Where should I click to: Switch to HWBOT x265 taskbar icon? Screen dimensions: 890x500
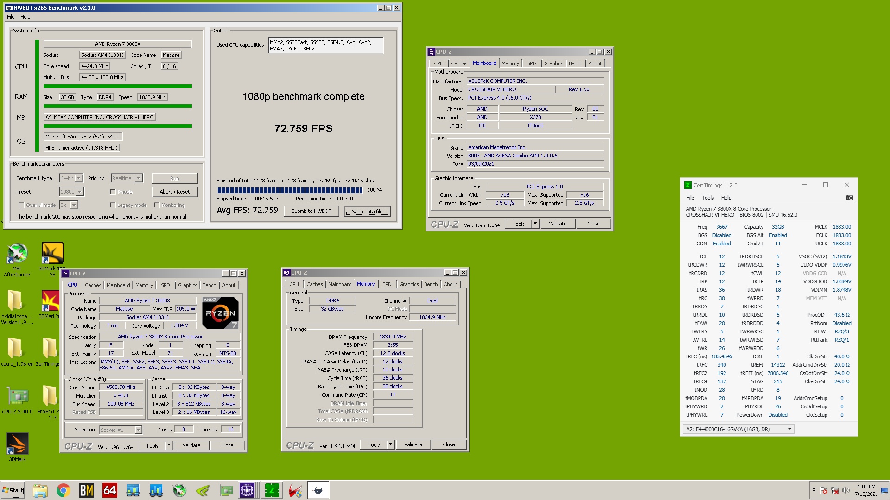pyautogui.click(x=318, y=490)
